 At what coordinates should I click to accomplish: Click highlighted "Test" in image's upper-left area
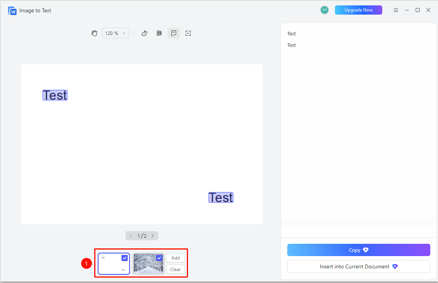[55, 95]
